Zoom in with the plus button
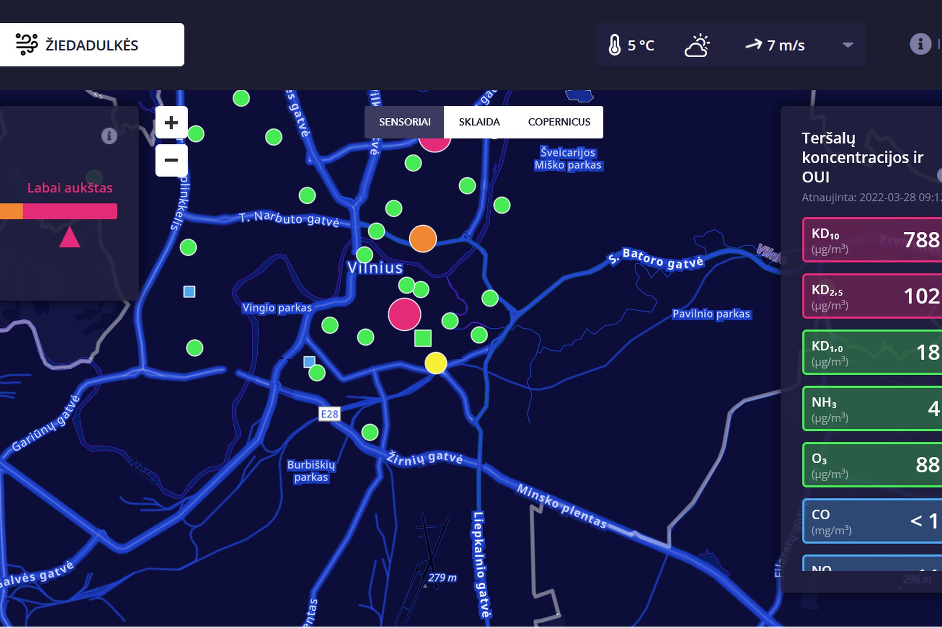This screenshot has height=628, width=942. (x=171, y=122)
